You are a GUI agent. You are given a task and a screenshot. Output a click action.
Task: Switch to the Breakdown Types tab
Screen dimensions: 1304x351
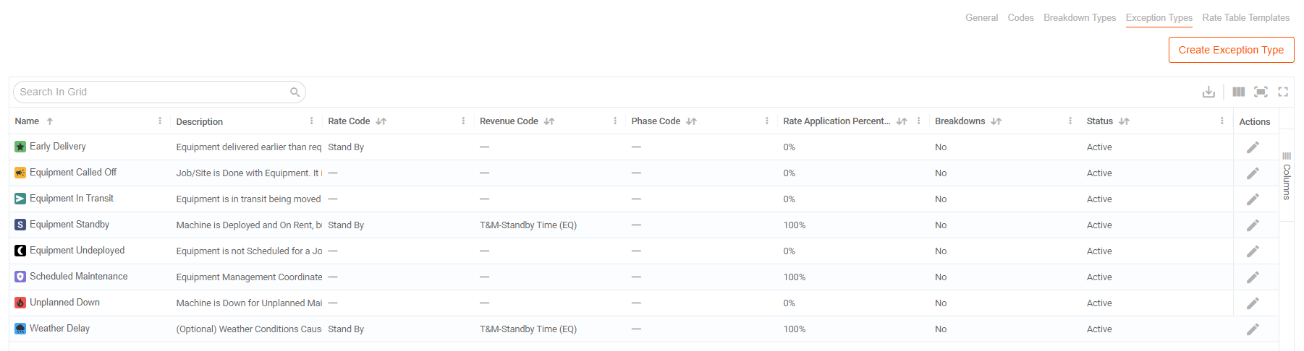coord(1080,17)
